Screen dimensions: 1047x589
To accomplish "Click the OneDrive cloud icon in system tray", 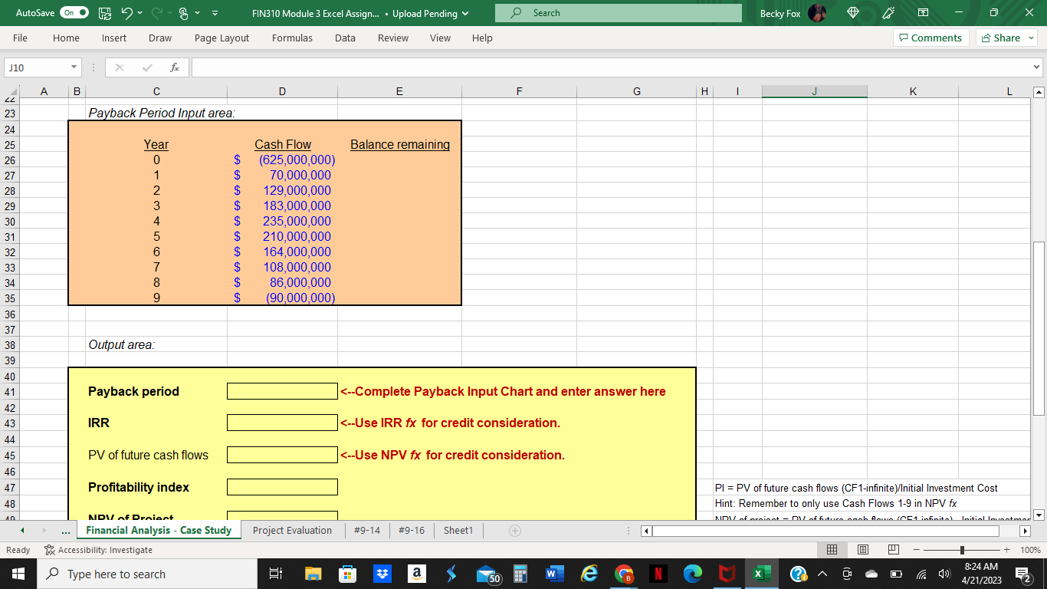I will coord(871,573).
